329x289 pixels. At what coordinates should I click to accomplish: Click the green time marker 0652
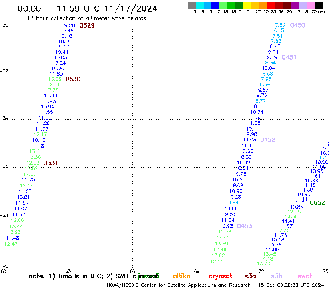pyautogui.click(x=317, y=203)
